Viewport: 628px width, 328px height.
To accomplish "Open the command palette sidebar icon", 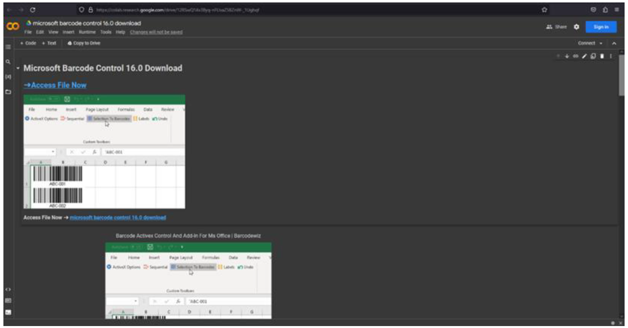I will 8,301.
